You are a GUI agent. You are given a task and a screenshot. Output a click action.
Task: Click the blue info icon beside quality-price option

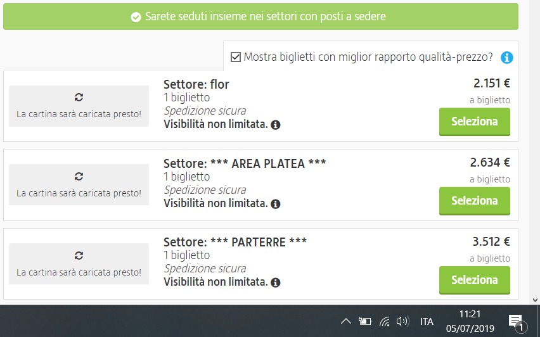click(506, 58)
